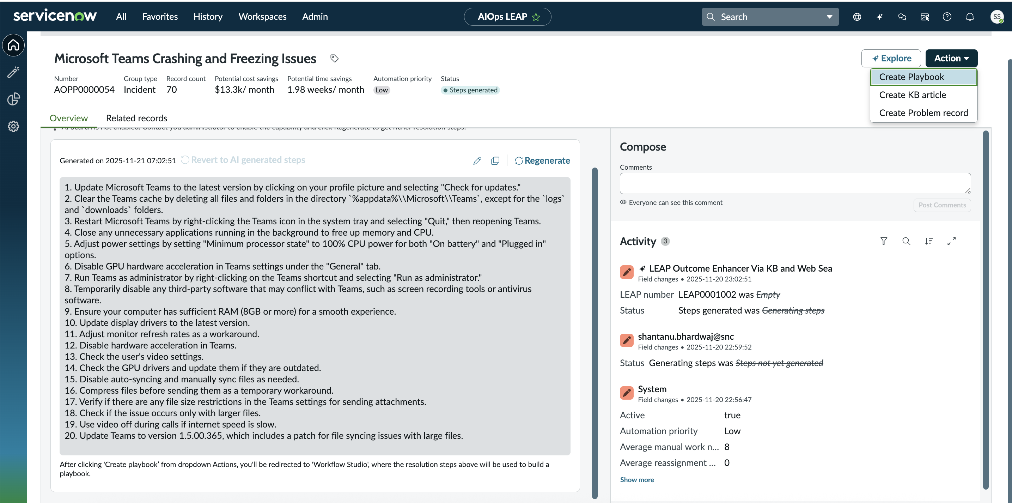The height and width of the screenshot is (503, 1012).
Task: Open the notifications bell icon
Action: (970, 17)
